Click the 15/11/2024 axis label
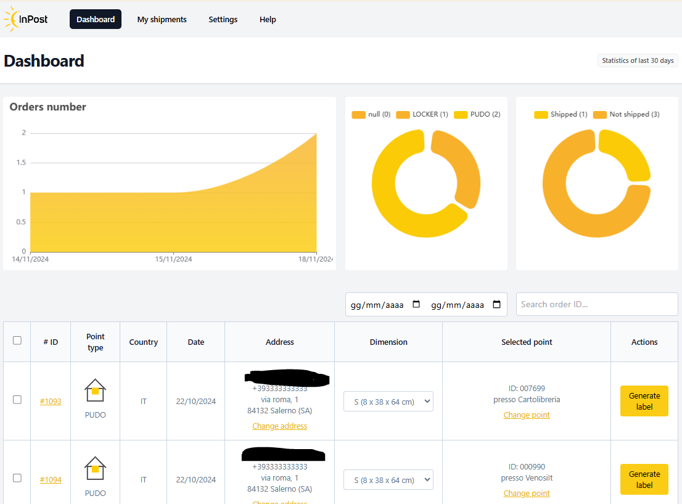This screenshot has width=682, height=504. (x=173, y=259)
